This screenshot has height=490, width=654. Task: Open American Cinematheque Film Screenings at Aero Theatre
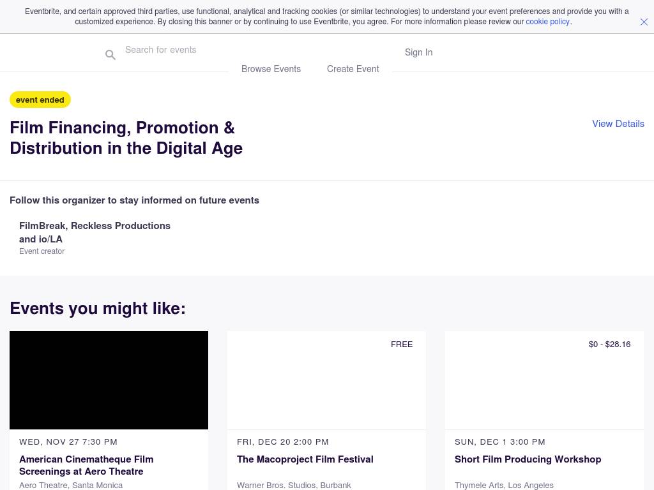86,465
